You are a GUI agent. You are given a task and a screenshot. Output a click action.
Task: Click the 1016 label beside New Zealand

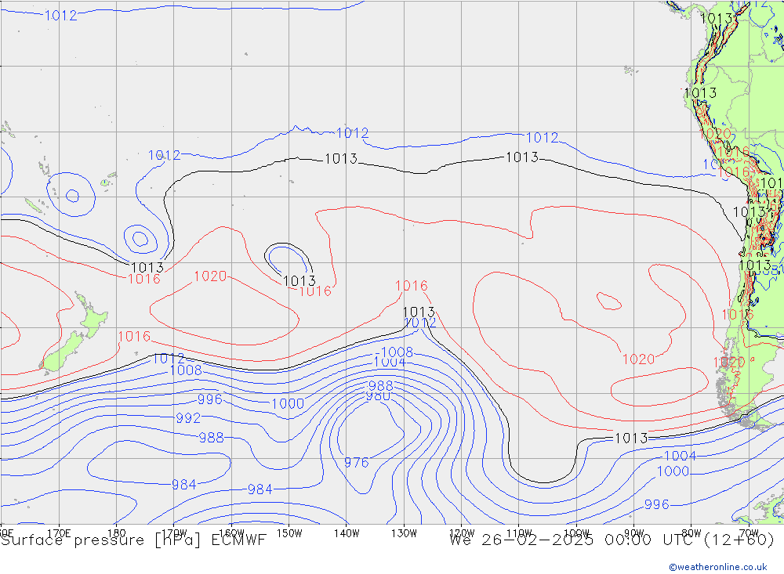135,337
